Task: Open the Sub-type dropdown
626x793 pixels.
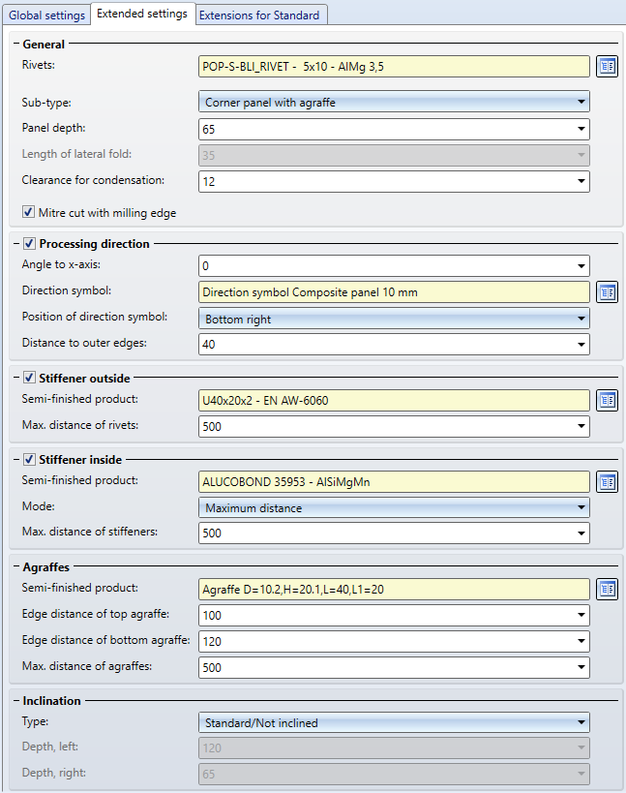Action: pyautogui.click(x=394, y=102)
